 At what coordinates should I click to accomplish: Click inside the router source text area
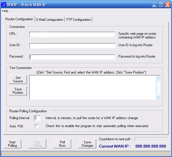(x=93, y=87)
